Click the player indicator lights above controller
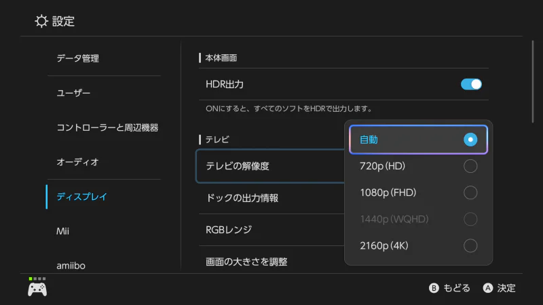Image resolution: width=543 pixels, height=305 pixels. pos(37,279)
